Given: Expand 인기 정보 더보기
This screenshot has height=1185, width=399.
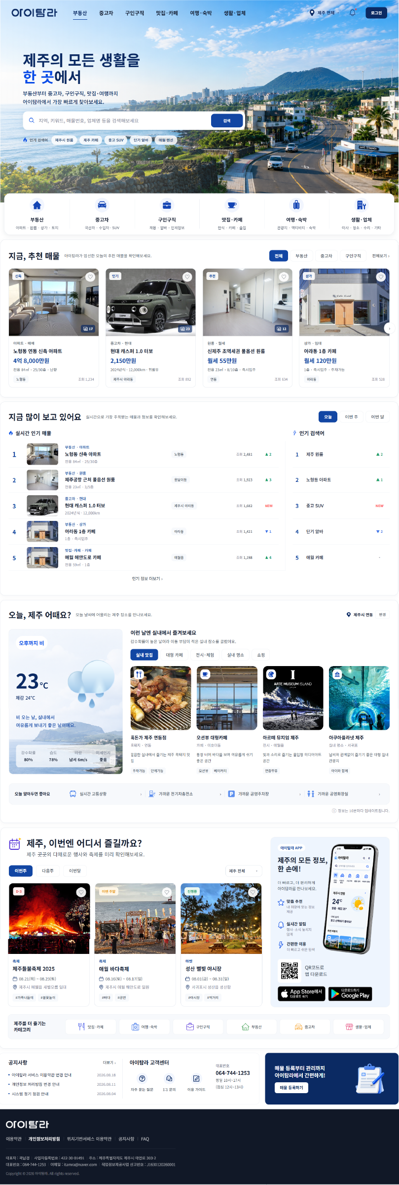Looking at the screenshot, I should click(147, 578).
